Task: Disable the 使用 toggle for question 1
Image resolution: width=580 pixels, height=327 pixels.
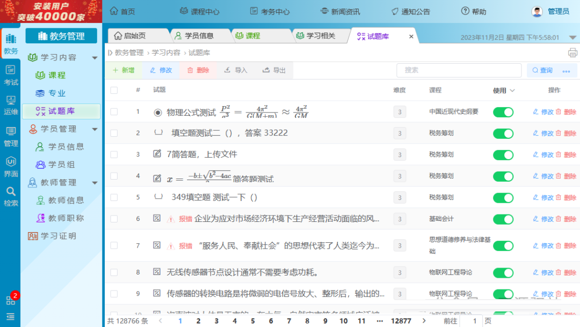Action: coord(503,112)
